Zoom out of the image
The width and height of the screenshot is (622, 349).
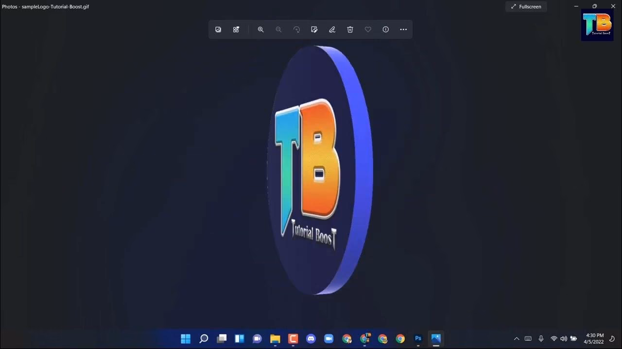[278, 29]
